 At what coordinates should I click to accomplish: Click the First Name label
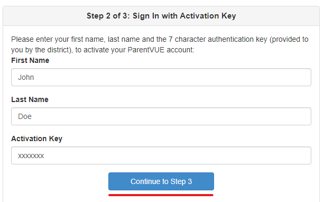click(x=30, y=60)
